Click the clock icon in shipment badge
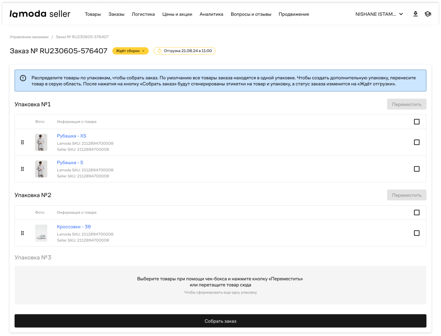 pos(159,51)
